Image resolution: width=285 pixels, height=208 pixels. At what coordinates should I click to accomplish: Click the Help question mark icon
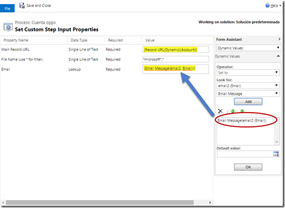pos(268,5)
